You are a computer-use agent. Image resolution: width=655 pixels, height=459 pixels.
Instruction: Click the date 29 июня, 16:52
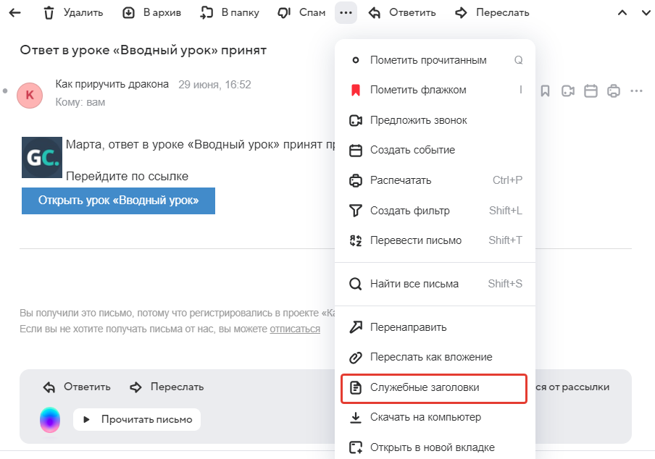coord(214,85)
